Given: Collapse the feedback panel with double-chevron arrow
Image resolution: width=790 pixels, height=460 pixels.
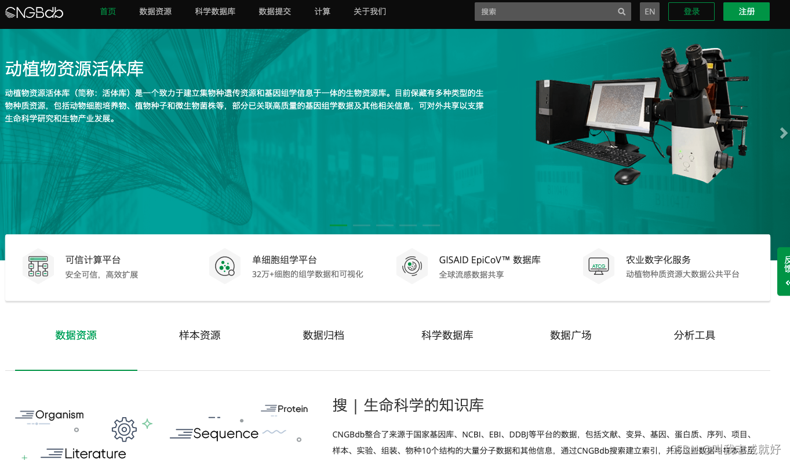Looking at the screenshot, I should click(786, 284).
